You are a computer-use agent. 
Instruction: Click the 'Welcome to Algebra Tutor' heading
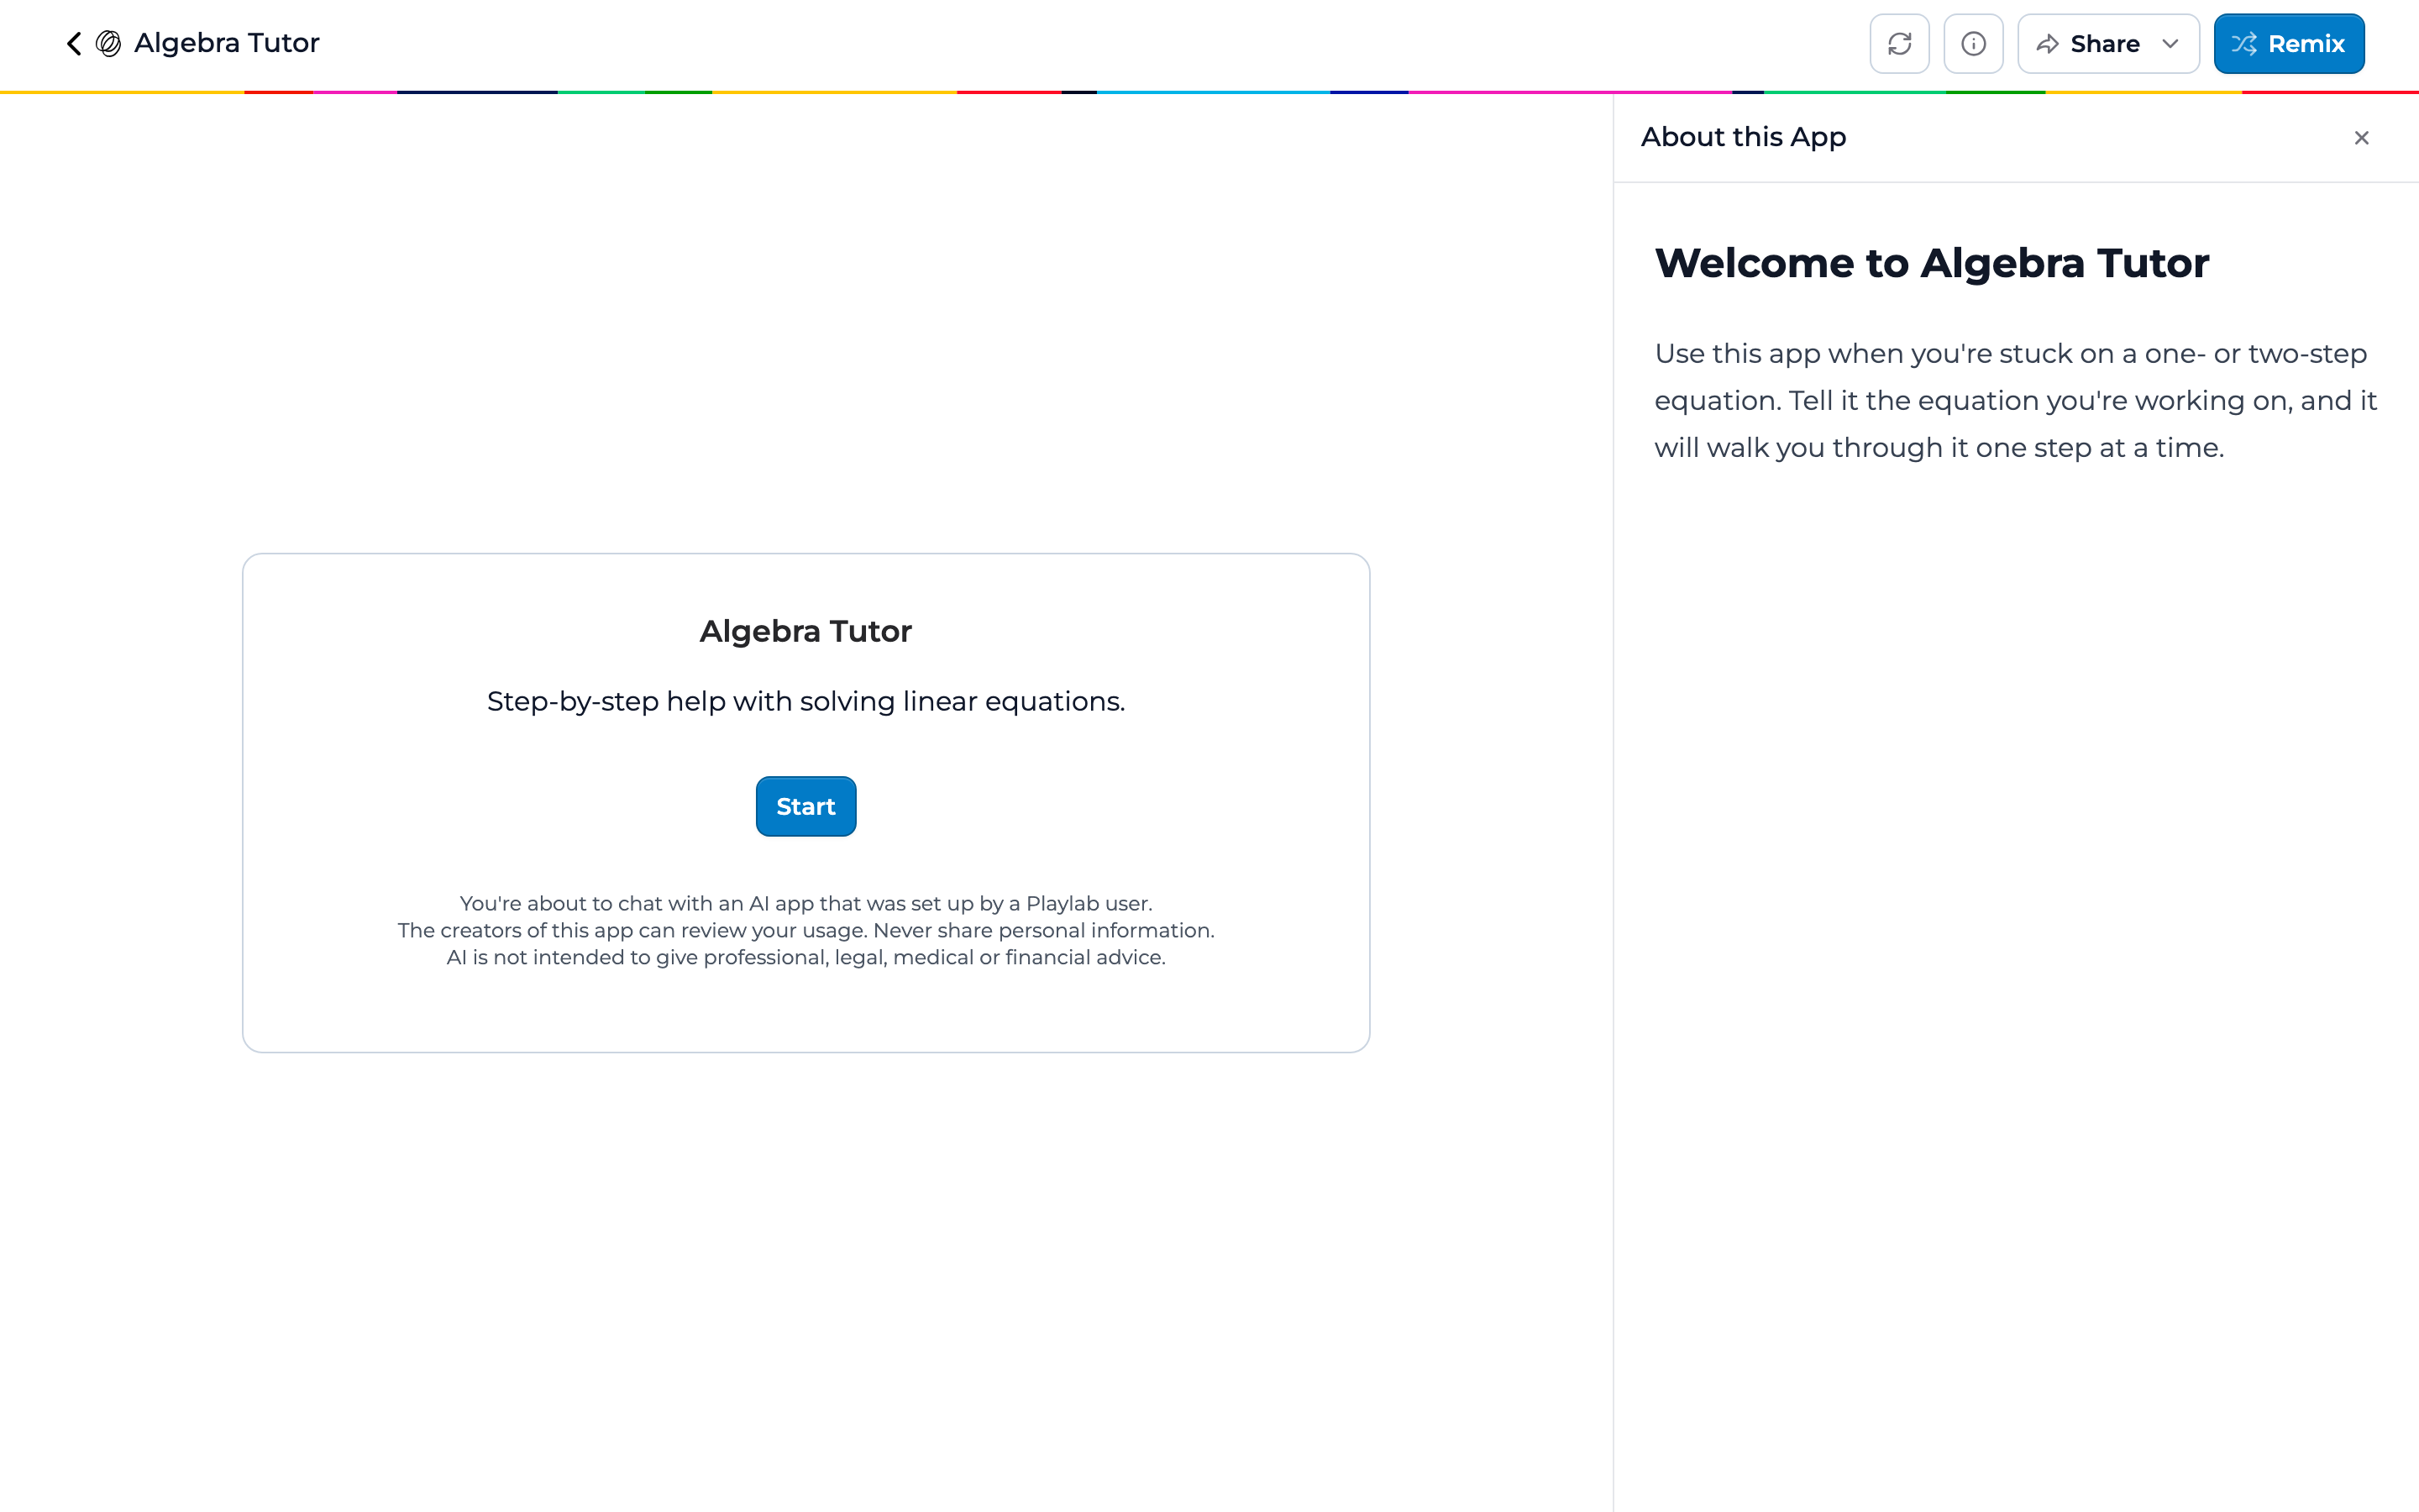1931,263
